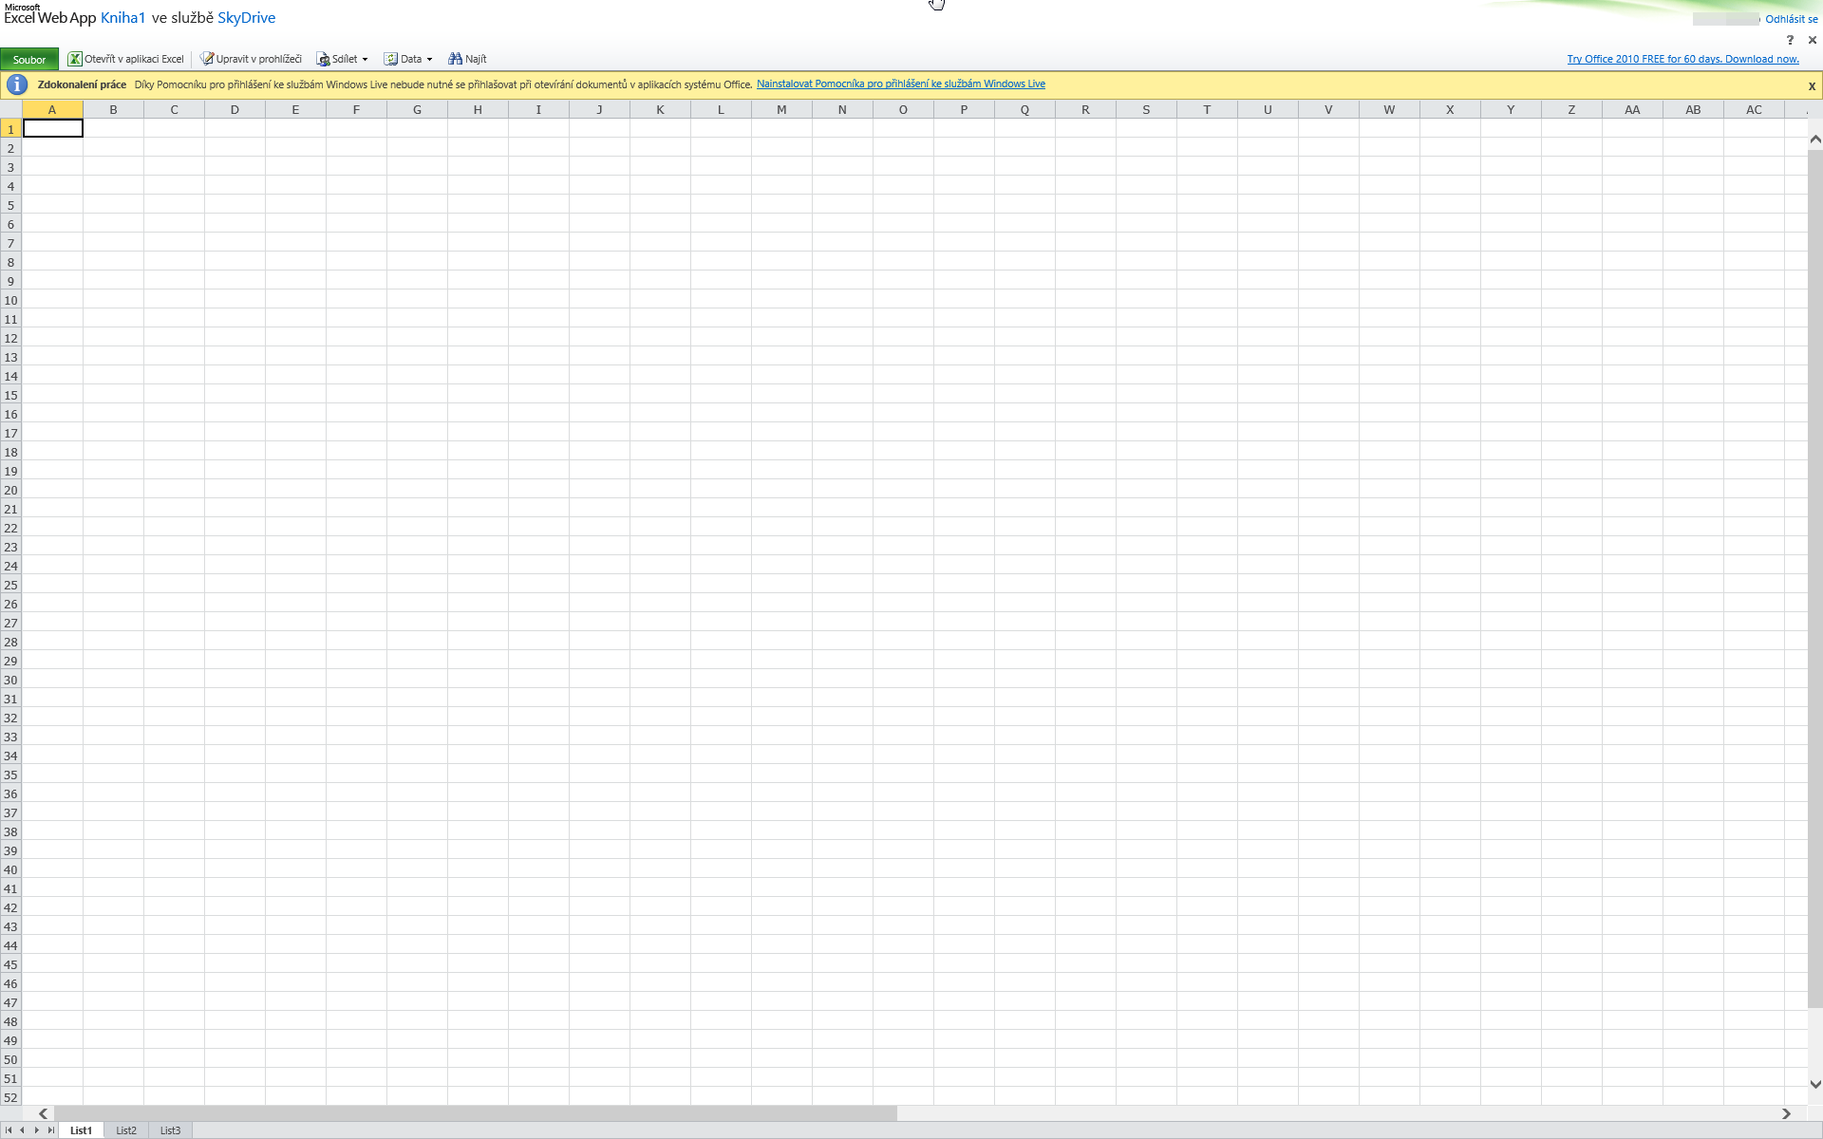
Task: Click the select-all corner box
Action: 10,110
